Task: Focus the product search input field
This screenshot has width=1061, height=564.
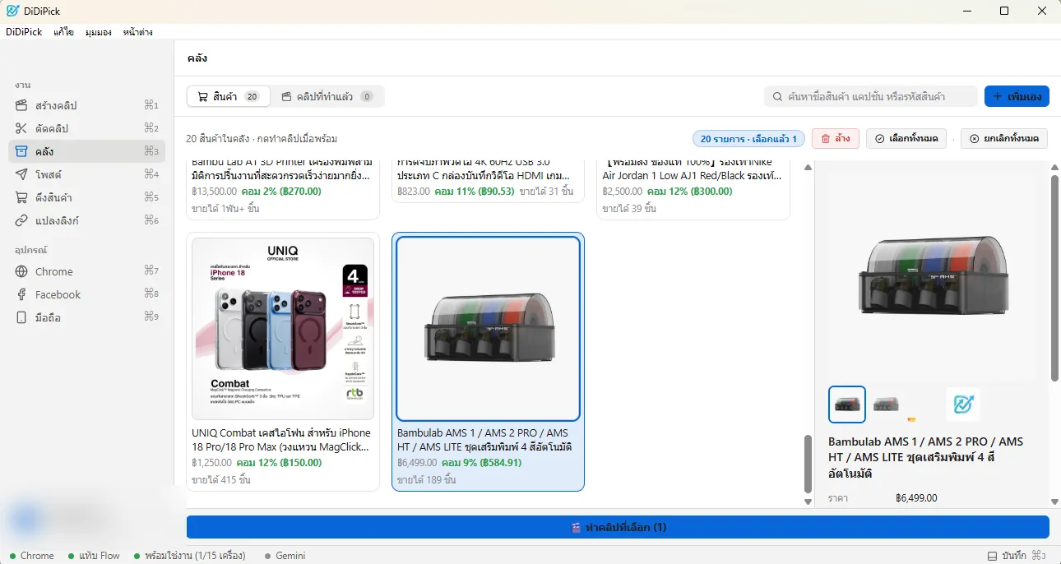Action: tap(871, 96)
